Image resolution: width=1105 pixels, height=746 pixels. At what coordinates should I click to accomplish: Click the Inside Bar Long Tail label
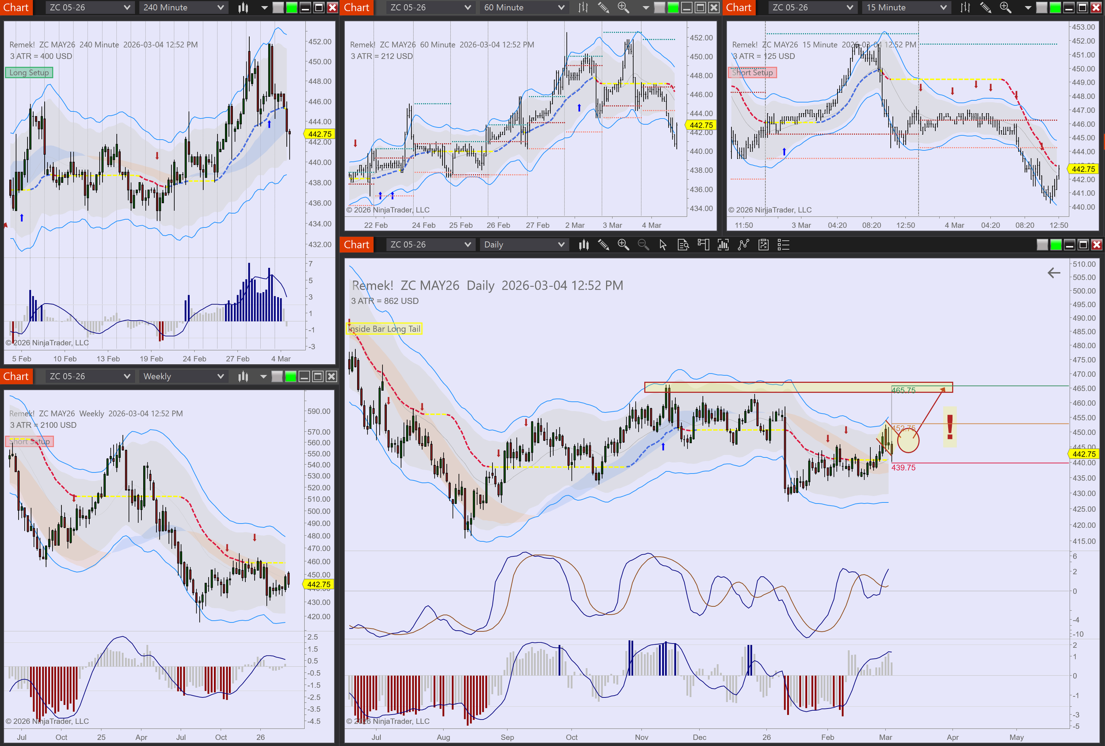pyautogui.click(x=384, y=328)
